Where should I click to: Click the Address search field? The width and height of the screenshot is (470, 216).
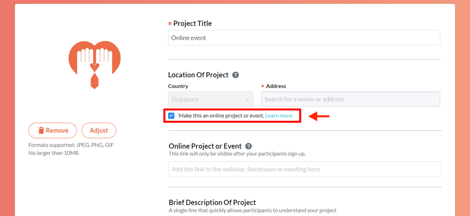(x=350, y=99)
